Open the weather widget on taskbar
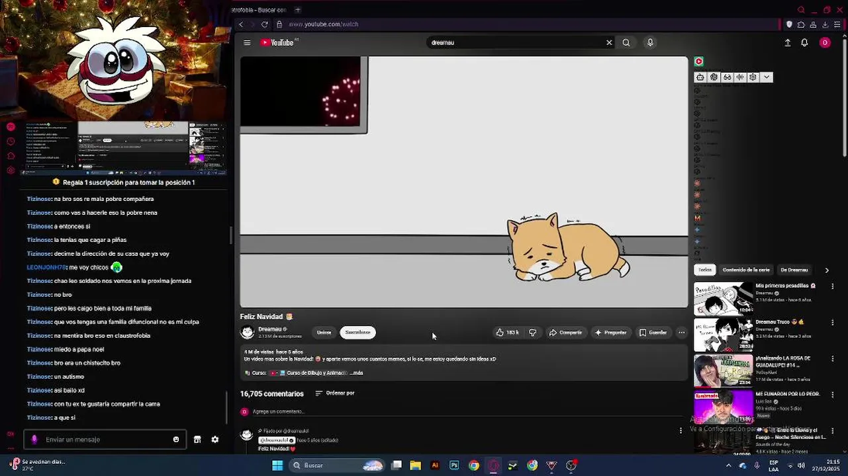The width and height of the screenshot is (848, 476). tap(38, 465)
